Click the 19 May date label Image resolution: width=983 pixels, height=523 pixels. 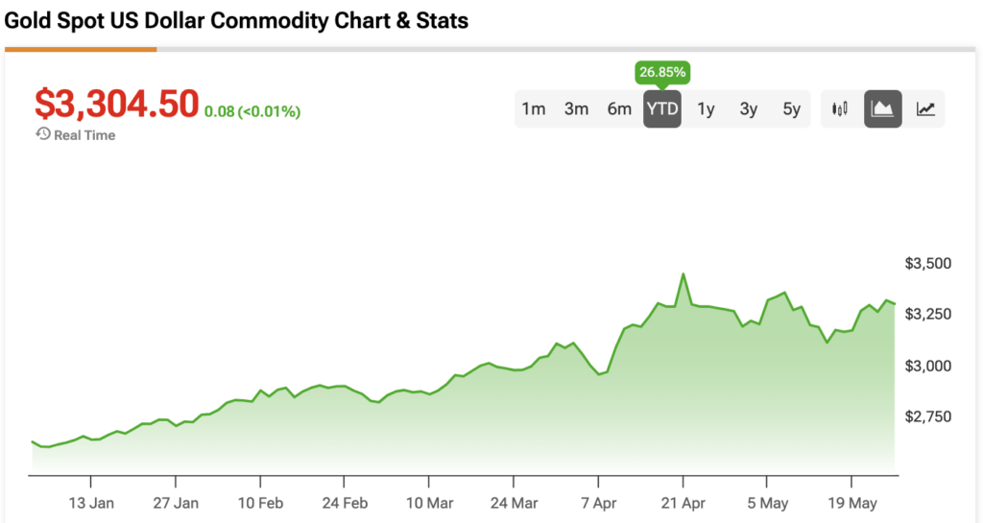pos(852,501)
